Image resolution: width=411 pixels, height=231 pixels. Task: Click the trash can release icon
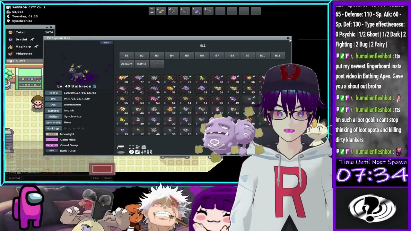144,147
